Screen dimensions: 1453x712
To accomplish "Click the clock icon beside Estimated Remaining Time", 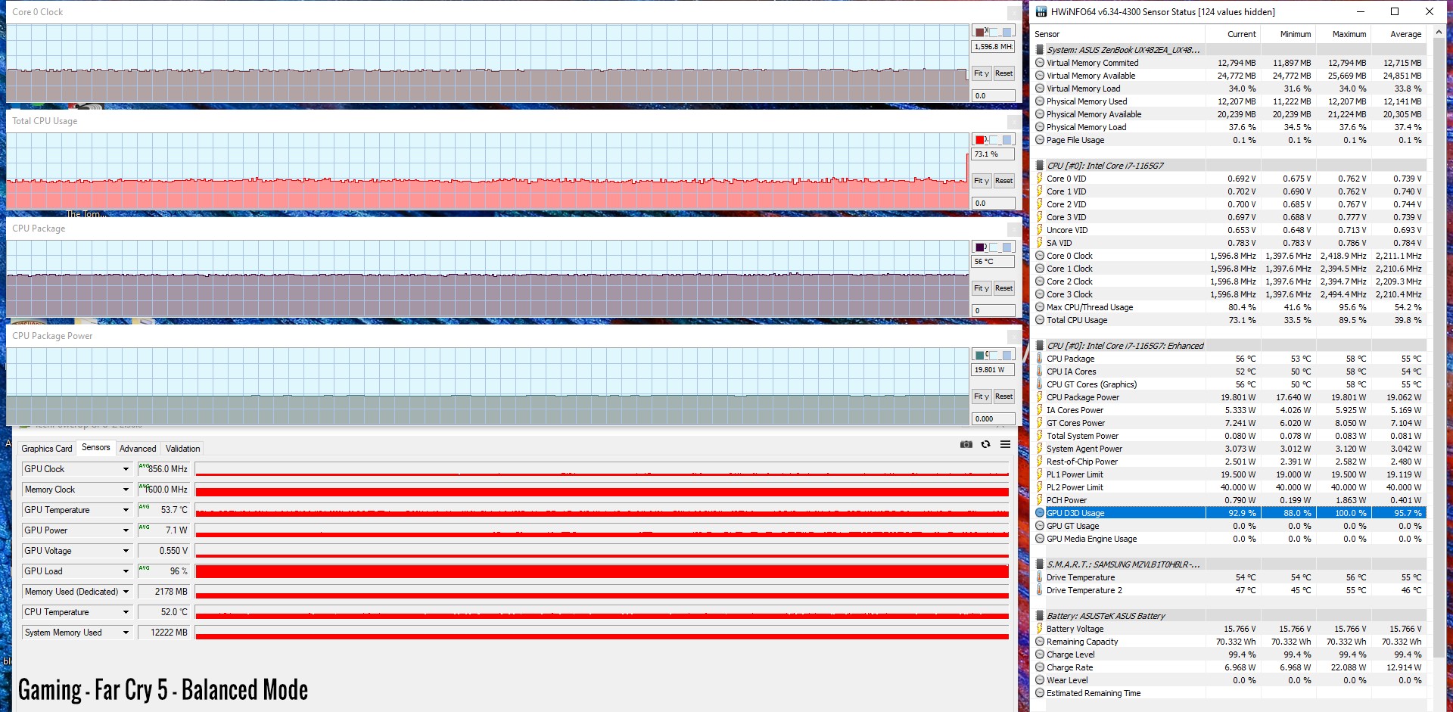I will point(1040,693).
